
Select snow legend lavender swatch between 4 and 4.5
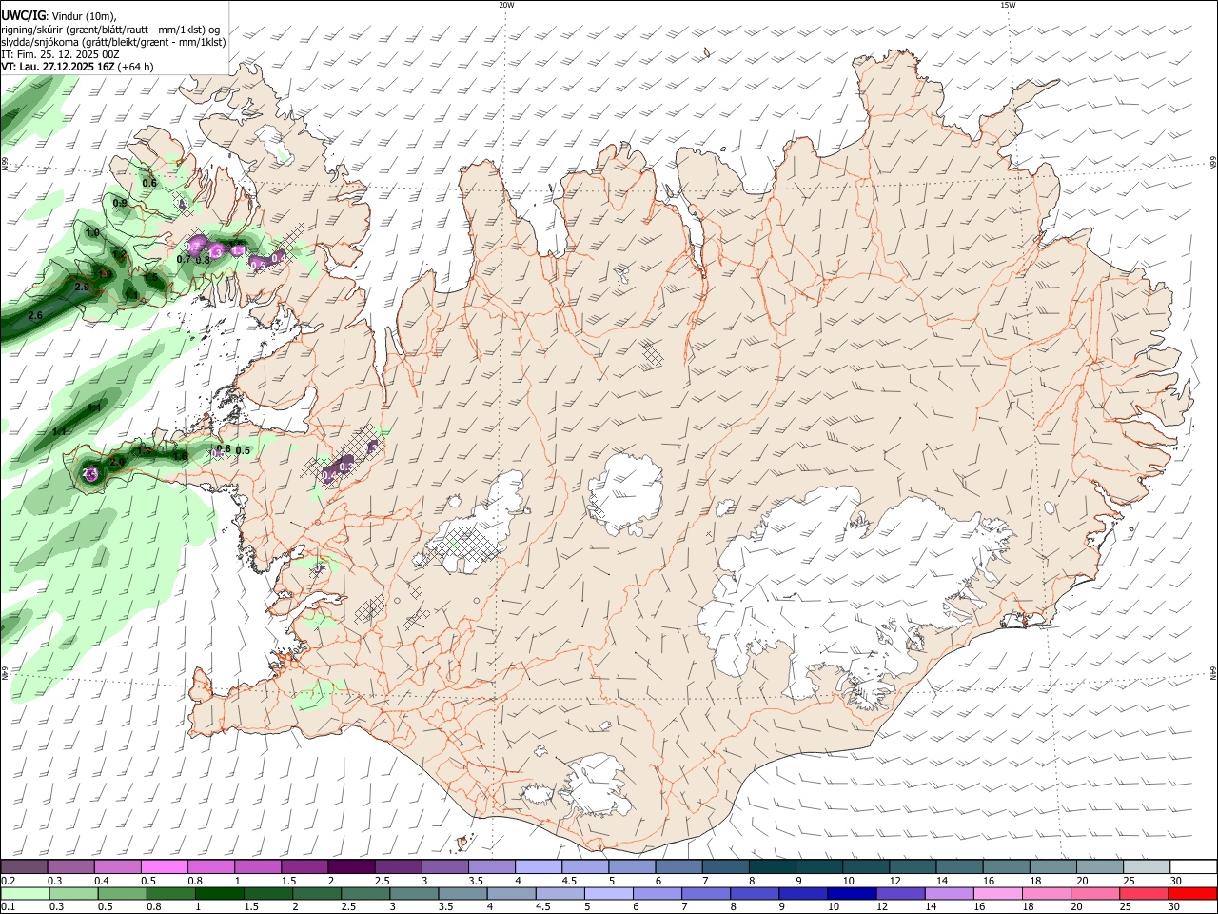pyautogui.click(x=538, y=867)
